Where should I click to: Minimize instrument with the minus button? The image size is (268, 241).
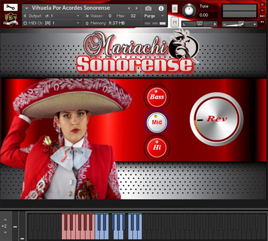click(262, 10)
